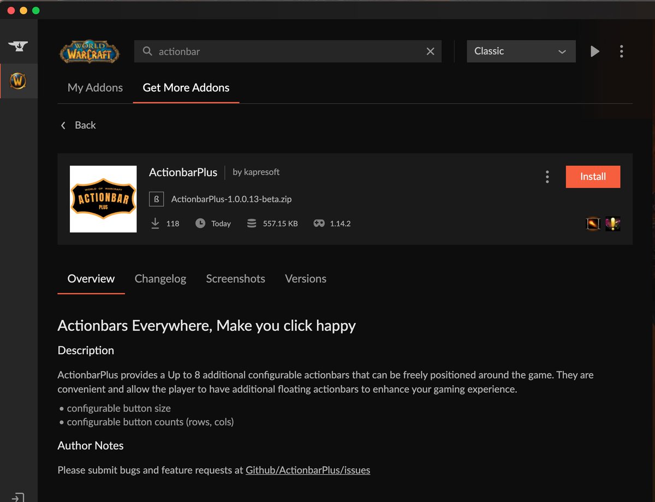Click the ActionbarPlus addon title
Viewport: 655px width, 502px height.
pyautogui.click(x=183, y=172)
